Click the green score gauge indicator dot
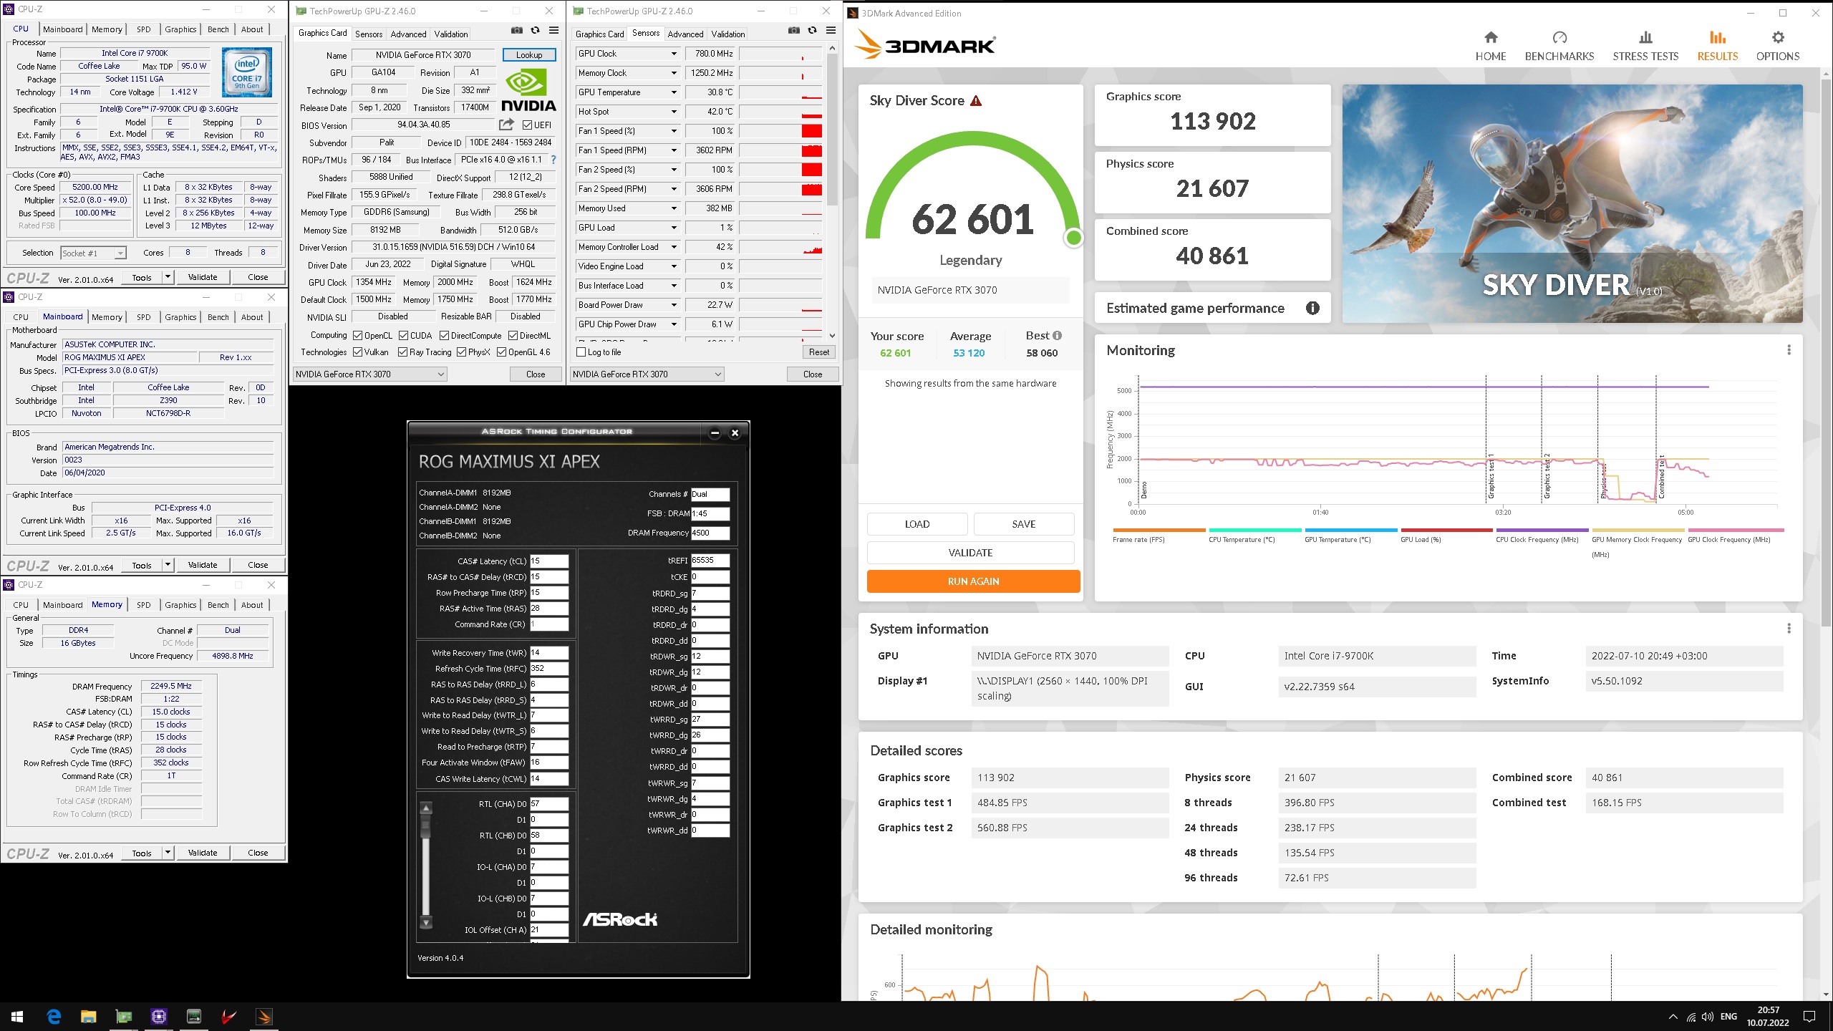 click(x=1073, y=238)
